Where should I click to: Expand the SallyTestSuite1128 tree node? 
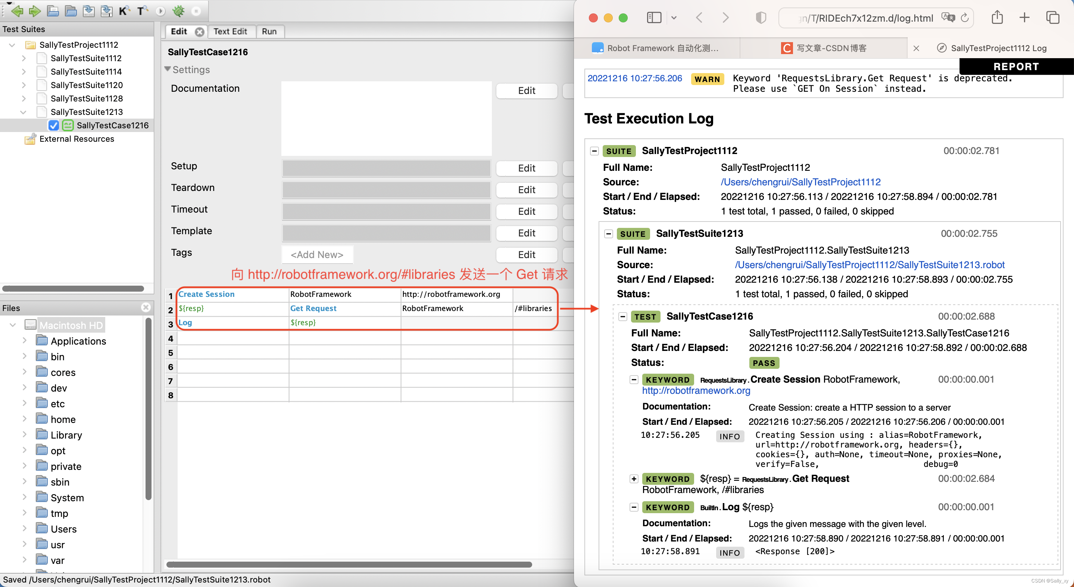(24, 98)
